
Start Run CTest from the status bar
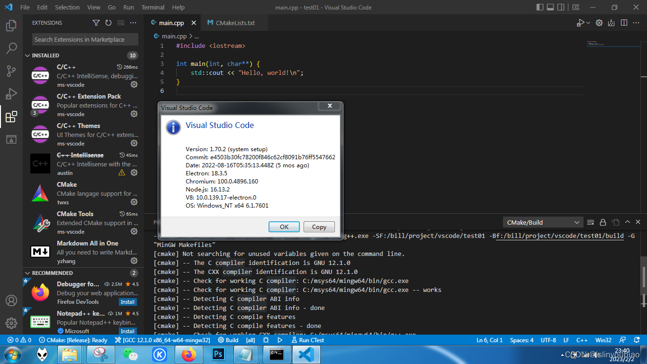pos(308,340)
